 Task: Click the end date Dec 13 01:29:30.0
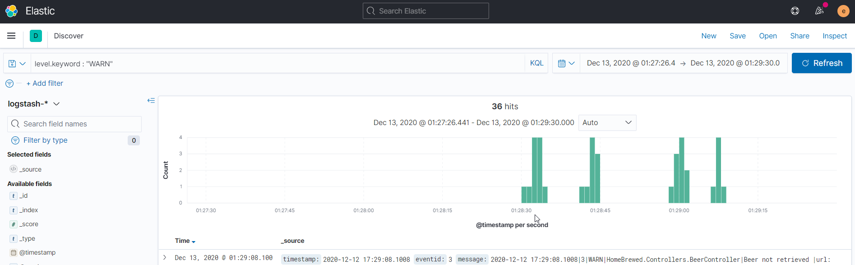pos(735,63)
